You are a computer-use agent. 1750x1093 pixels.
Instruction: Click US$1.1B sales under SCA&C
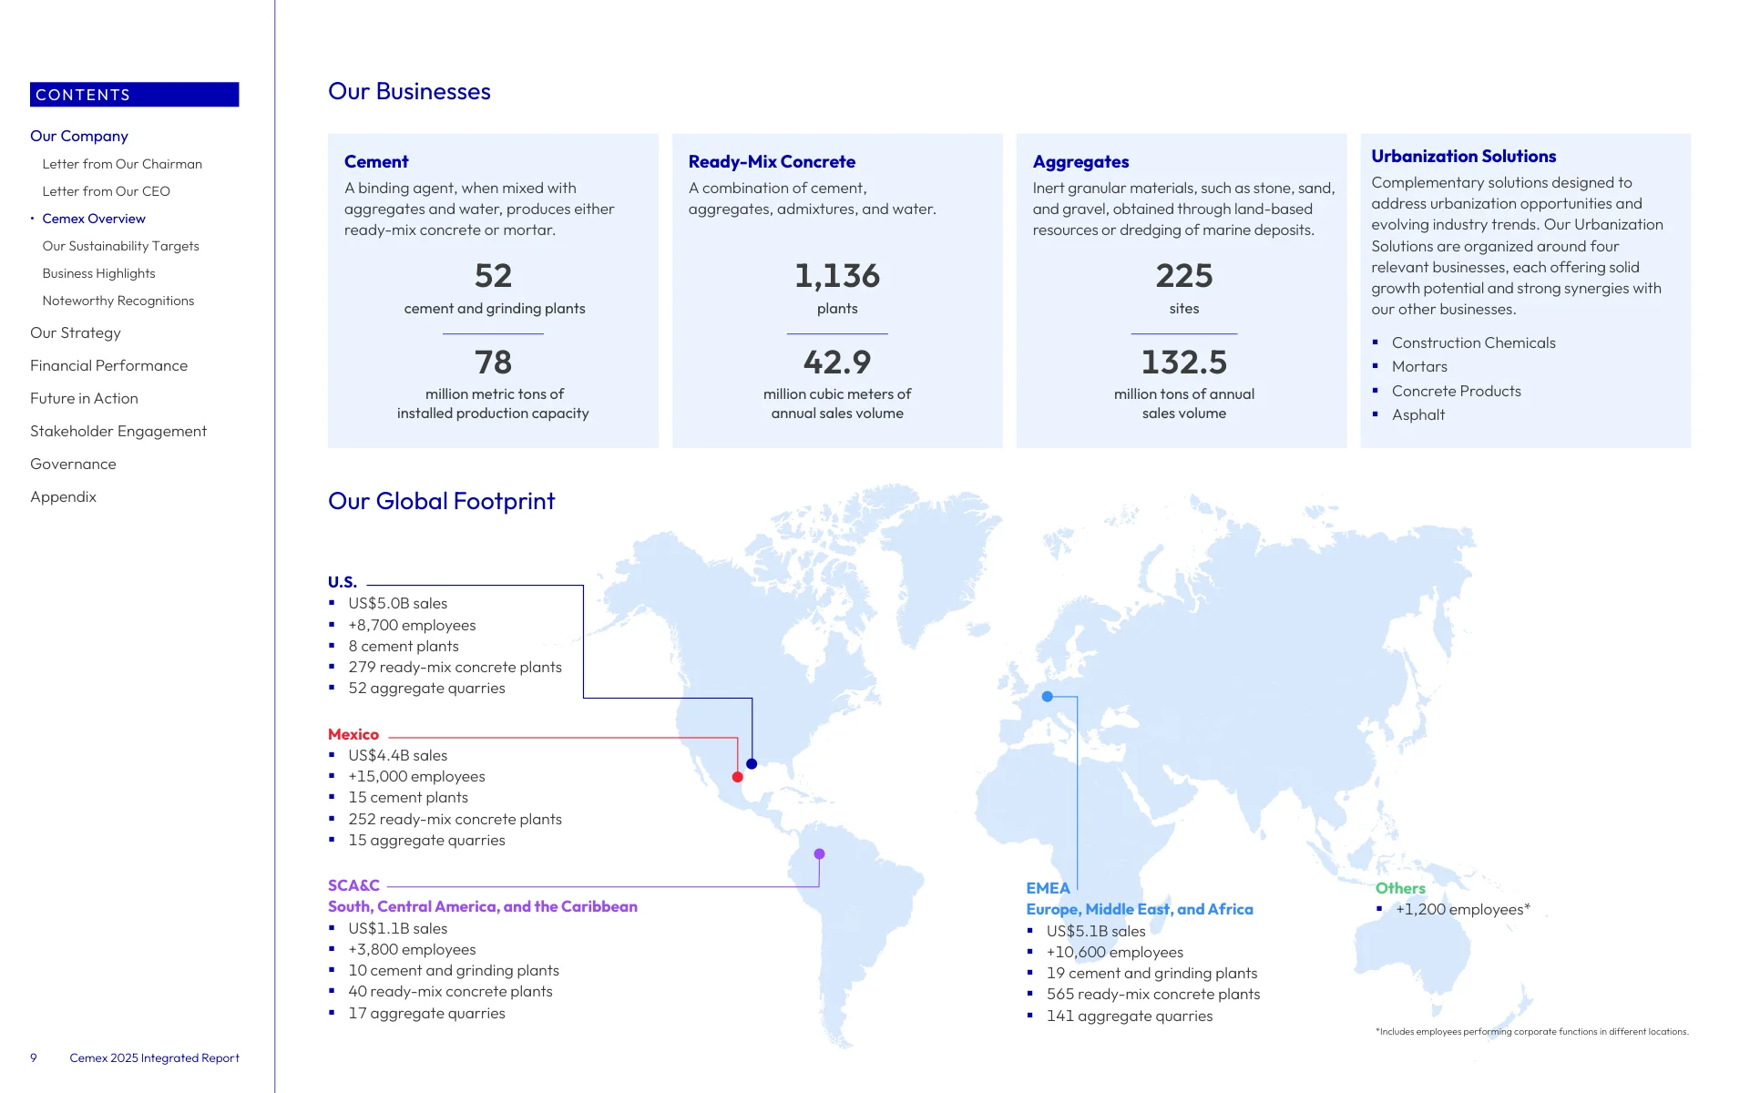[397, 929]
